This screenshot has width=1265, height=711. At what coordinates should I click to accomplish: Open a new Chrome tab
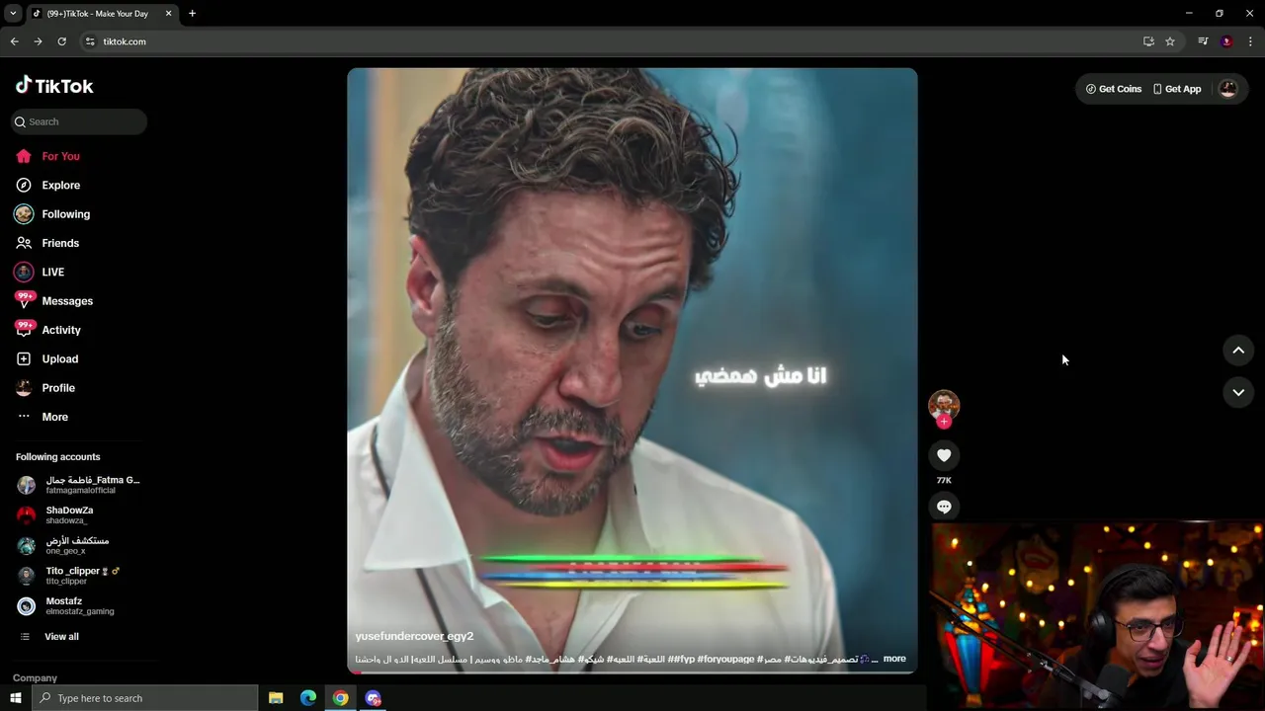tap(192, 13)
